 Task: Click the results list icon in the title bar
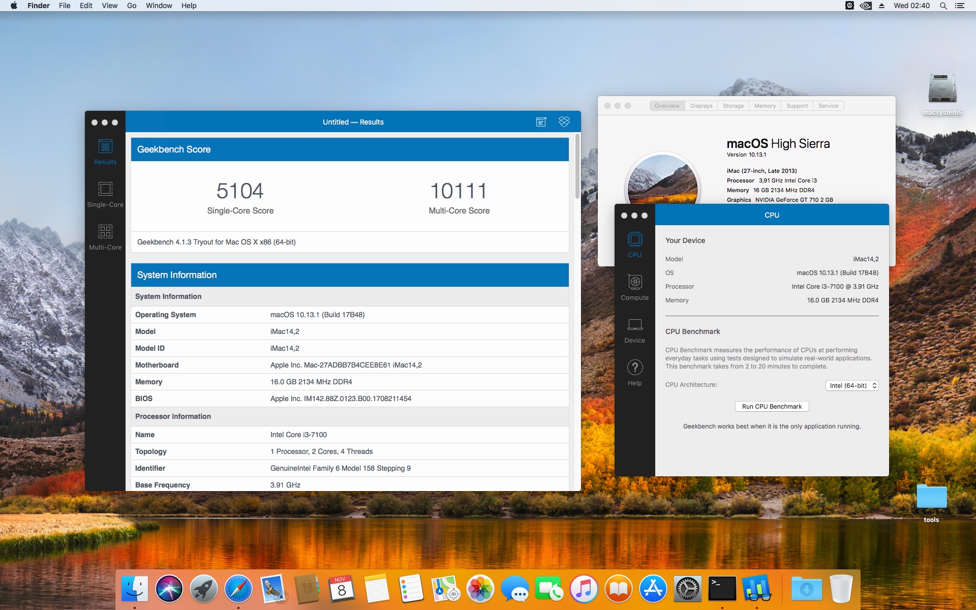click(x=541, y=122)
